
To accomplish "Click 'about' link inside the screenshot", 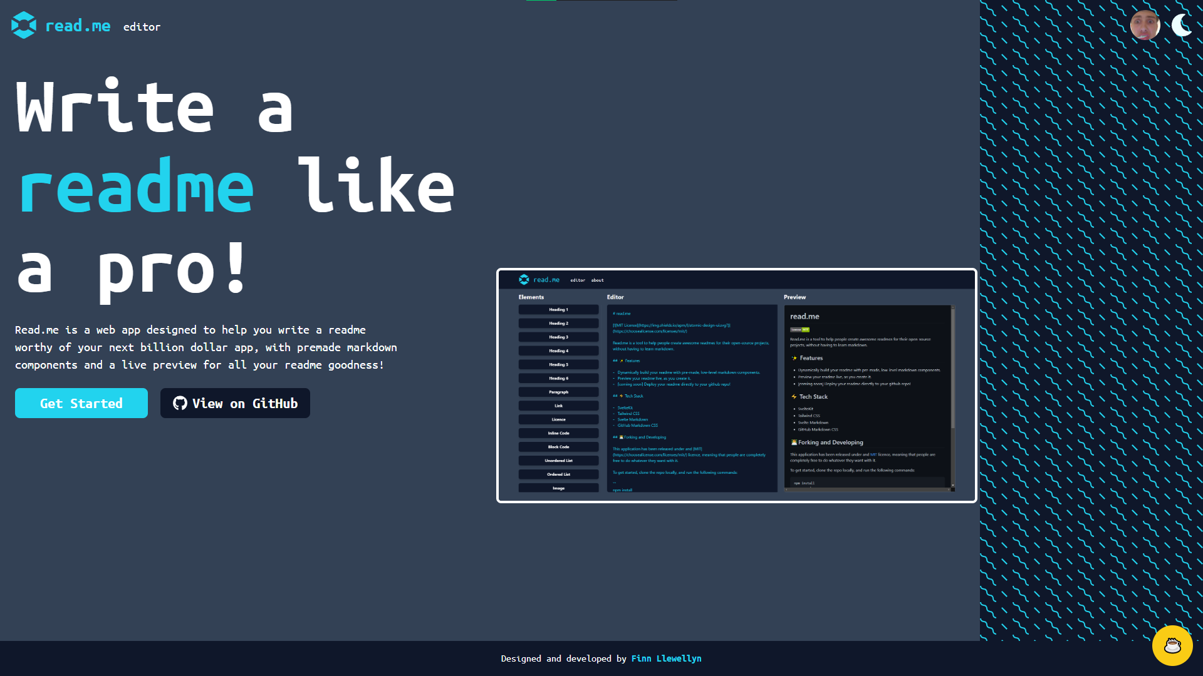I will click(x=597, y=280).
